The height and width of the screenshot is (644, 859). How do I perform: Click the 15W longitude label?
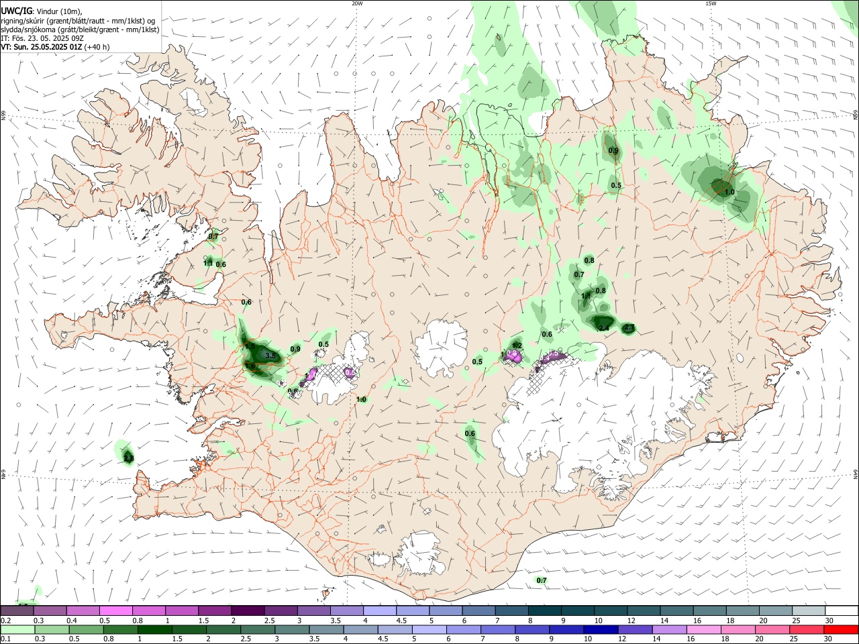tap(710, 3)
